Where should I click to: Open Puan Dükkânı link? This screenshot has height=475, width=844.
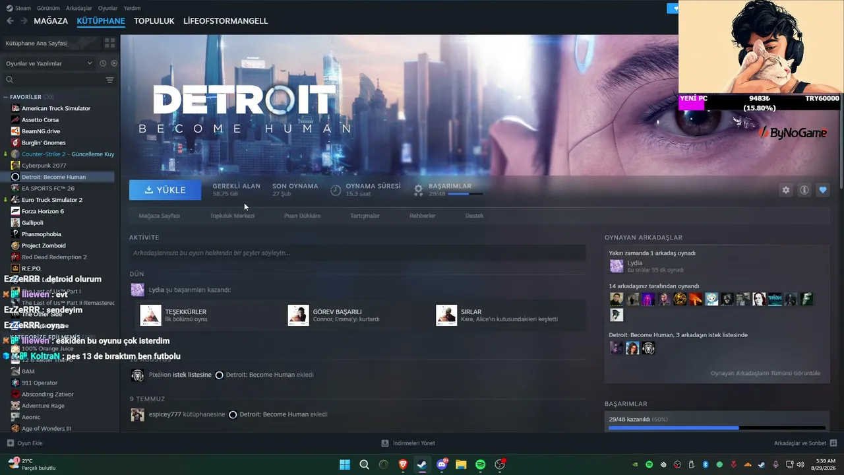[x=302, y=216]
